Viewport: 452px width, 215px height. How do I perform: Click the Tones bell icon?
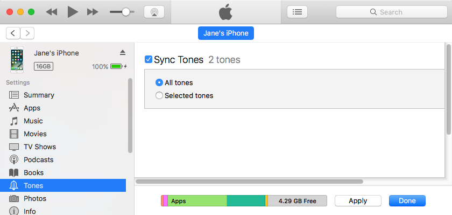[x=14, y=185]
